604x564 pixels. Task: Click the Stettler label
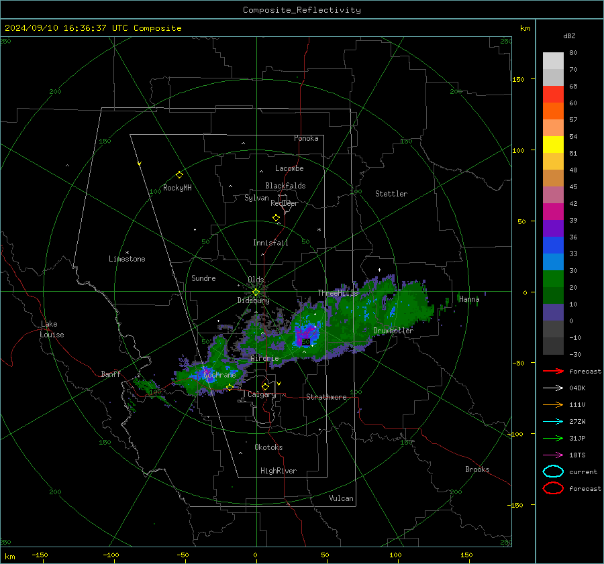tap(391, 194)
